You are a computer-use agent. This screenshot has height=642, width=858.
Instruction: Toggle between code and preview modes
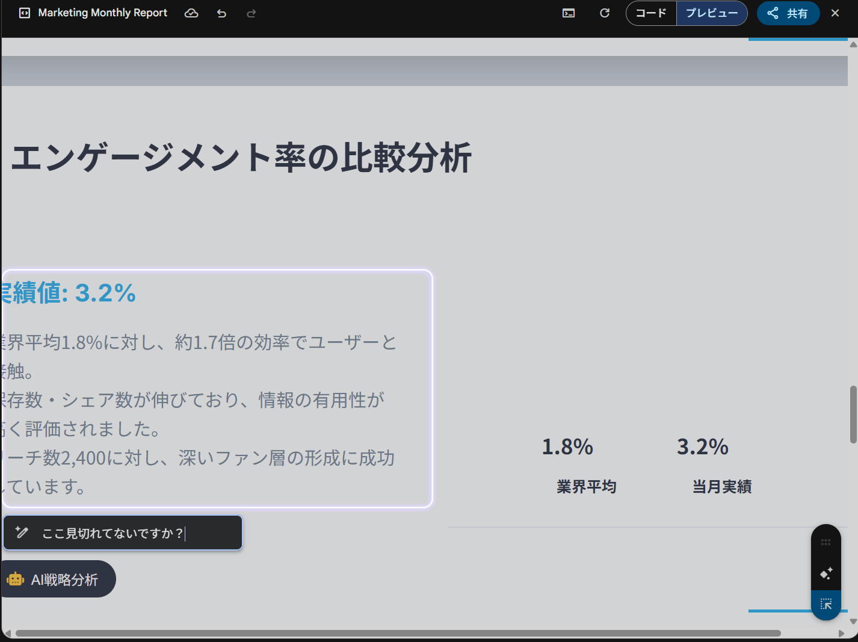click(x=687, y=13)
